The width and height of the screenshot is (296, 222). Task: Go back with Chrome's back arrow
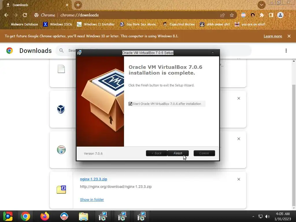(x=6, y=15)
